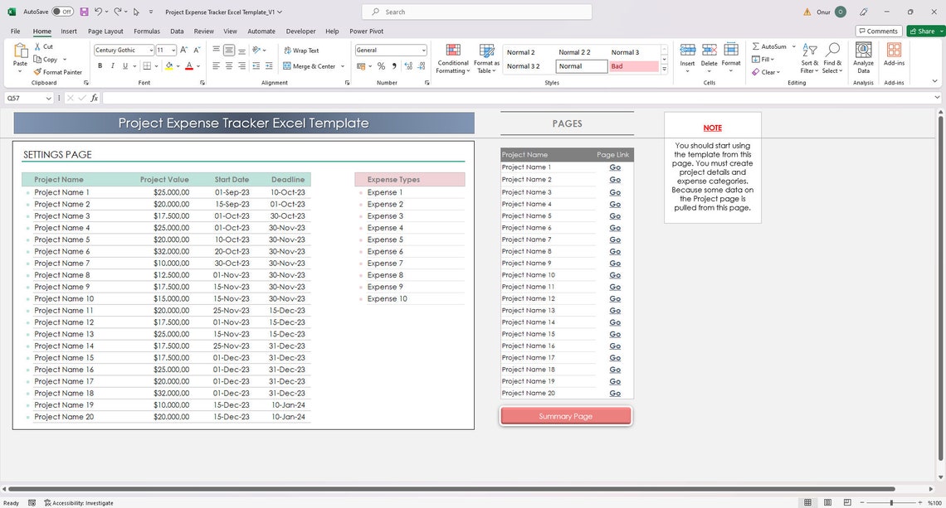The width and height of the screenshot is (946, 508).
Task: Follow the Go link for Project Name 10
Action: [615, 275]
